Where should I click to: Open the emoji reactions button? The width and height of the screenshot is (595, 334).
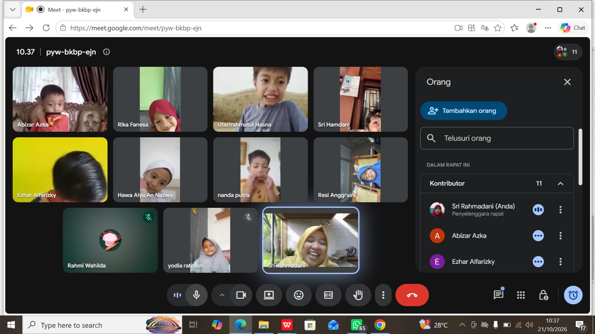tap(299, 295)
